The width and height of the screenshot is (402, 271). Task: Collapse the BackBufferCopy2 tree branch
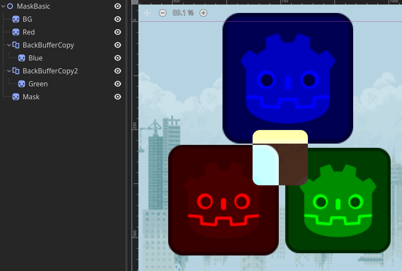[x=9, y=71]
